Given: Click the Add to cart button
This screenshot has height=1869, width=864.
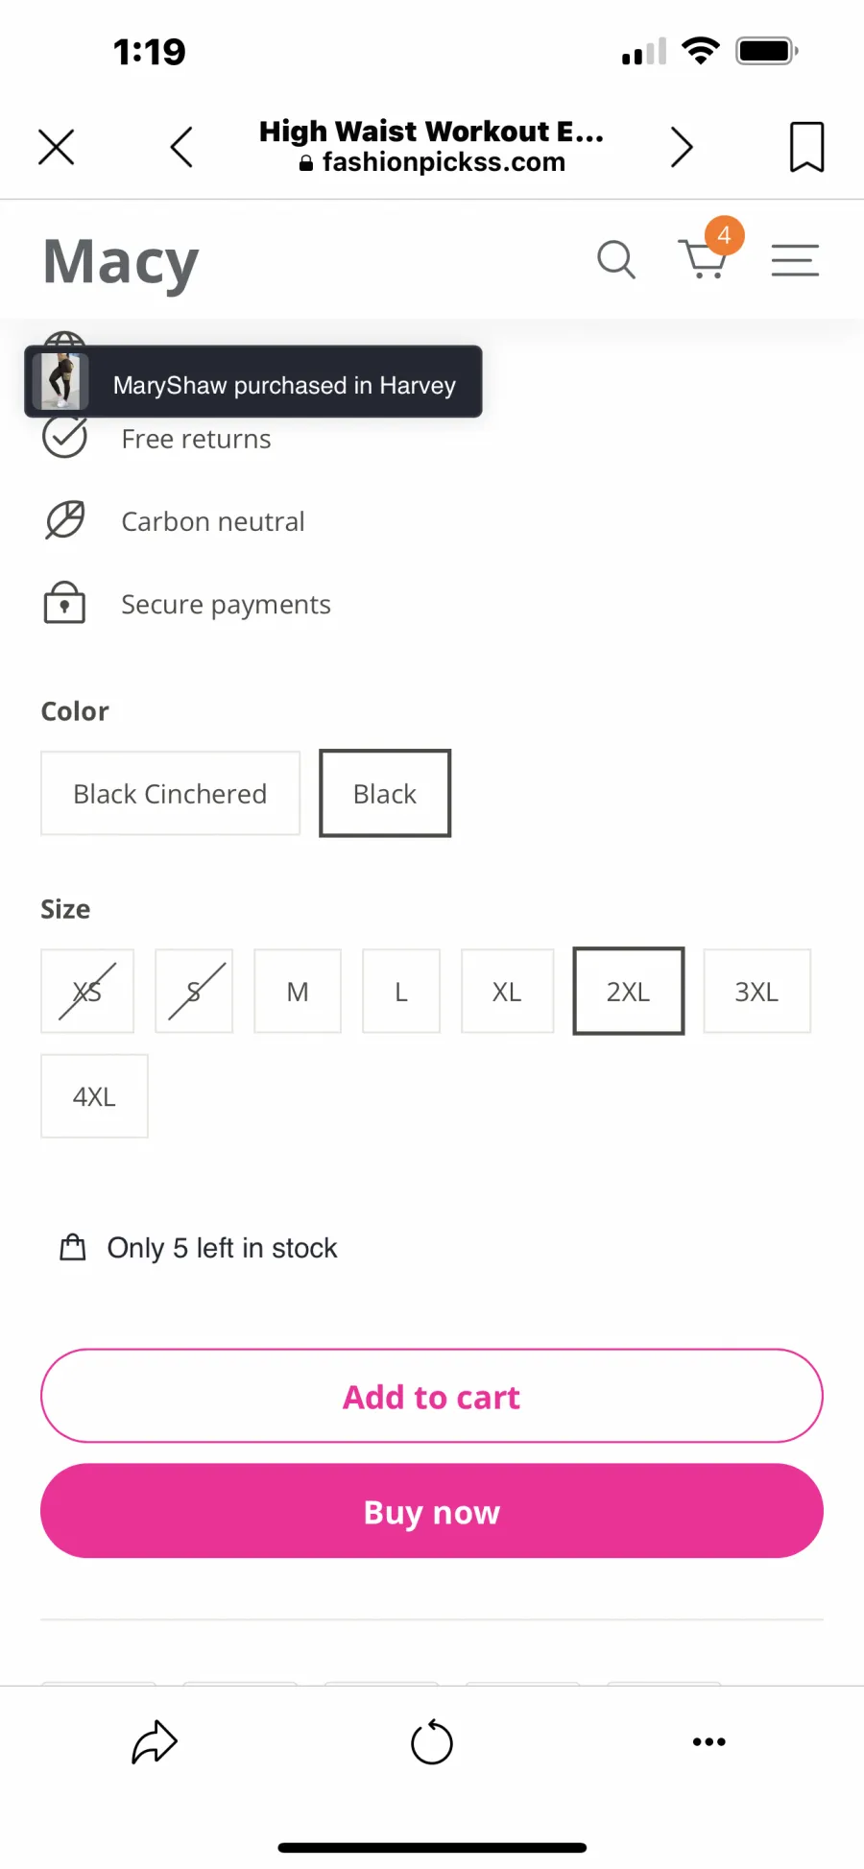Looking at the screenshot, I should tap(432, 1396).
